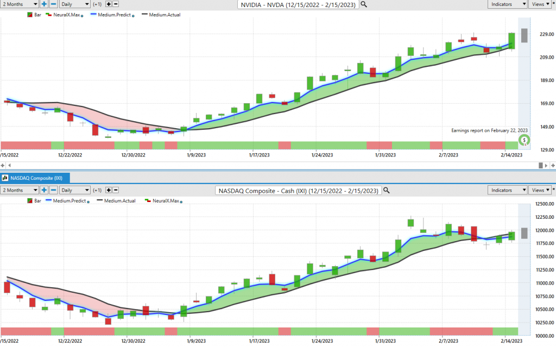This screenshot has height=347, width=556.
Task: Click the black plus forecast increment on NASDAQ chart
Action: point(109,190)
